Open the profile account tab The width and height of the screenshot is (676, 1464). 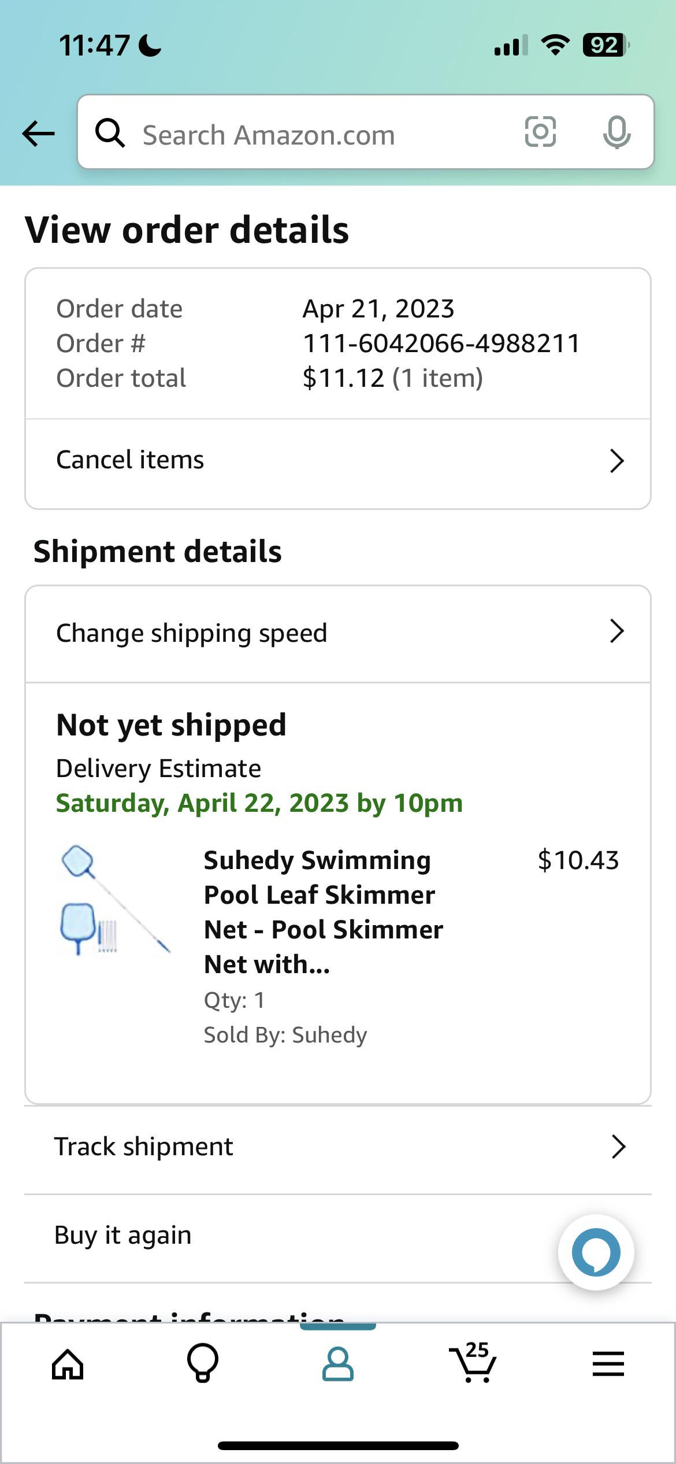(338, 1365)
